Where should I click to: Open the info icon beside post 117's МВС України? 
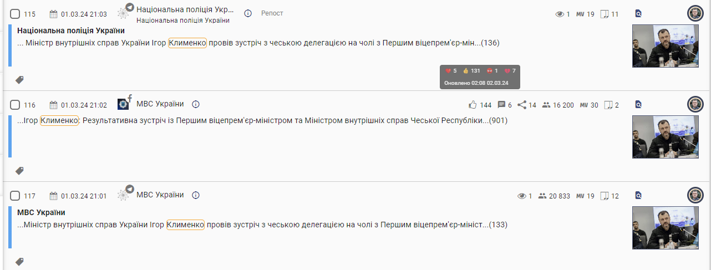[196, 195]
